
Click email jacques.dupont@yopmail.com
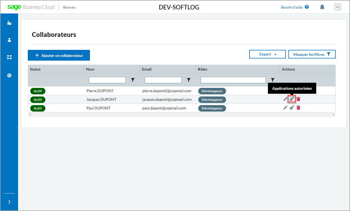tap(167, 99)
